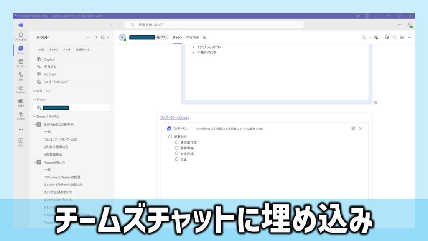Open OneDrive from the app rail
Image resolution: width=428 pixels, height=241 pixels.
(x=20, y=88)
